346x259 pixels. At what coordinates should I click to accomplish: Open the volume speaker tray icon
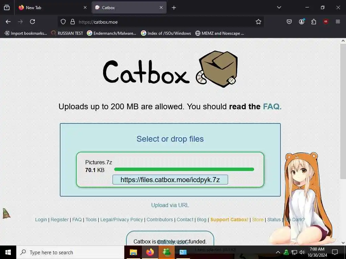coord(302,252)
